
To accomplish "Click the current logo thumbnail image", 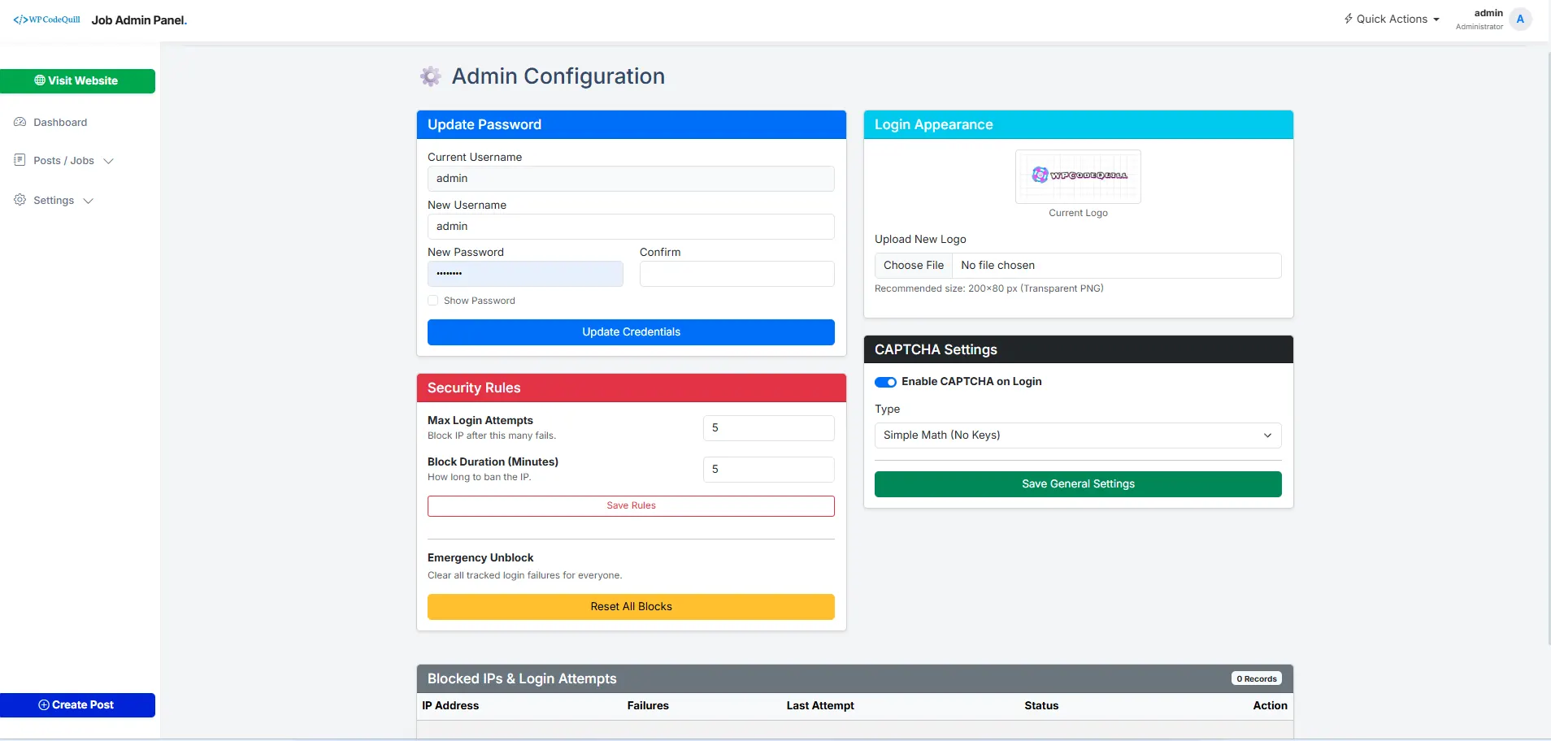I will pos(1078,176).
